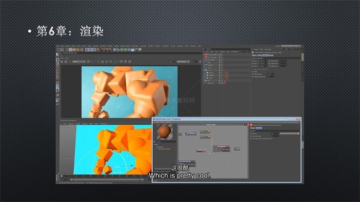Open the Tags menu in Objects manager

(x=228, y=52)
